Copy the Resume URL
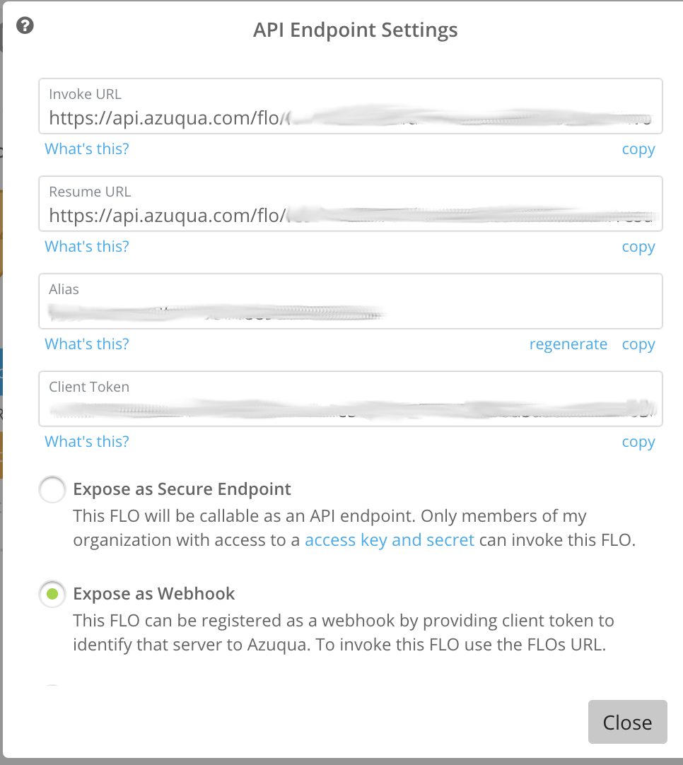This screenshot has height=765, width=683. pyautogui.click(x=638, y=247)
